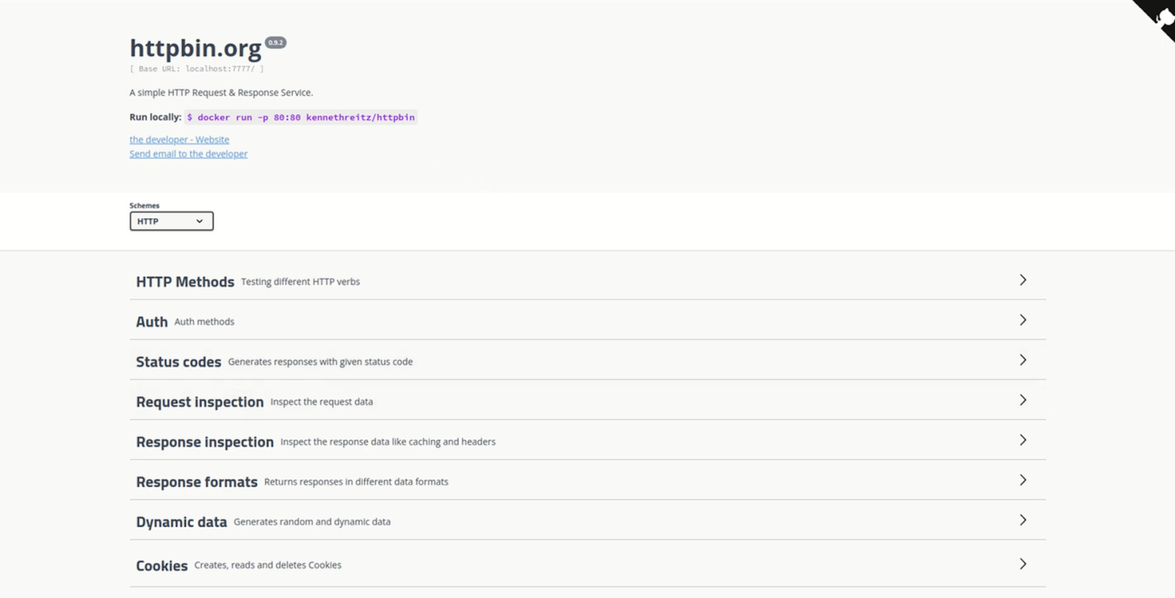Click the Response inspection chevron icon

1022,440
